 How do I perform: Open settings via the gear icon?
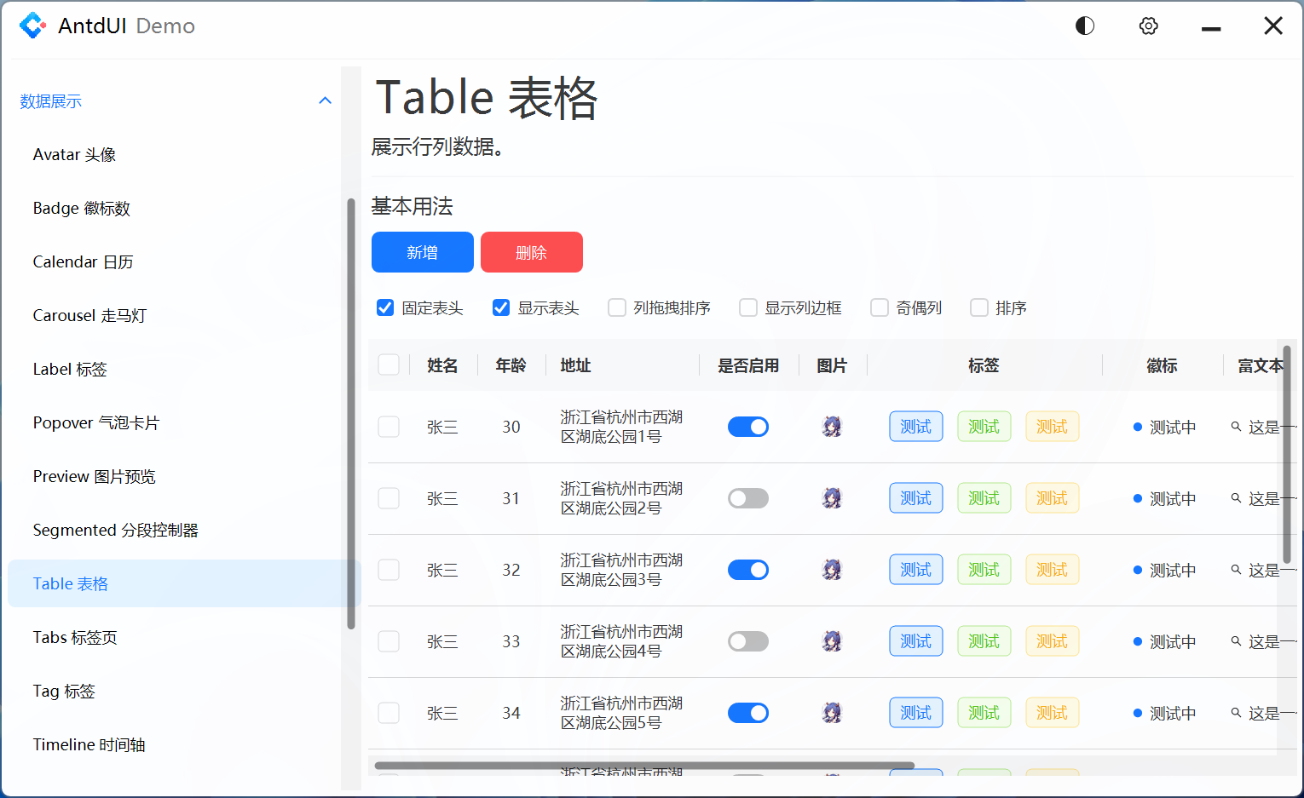point(1148,26)
